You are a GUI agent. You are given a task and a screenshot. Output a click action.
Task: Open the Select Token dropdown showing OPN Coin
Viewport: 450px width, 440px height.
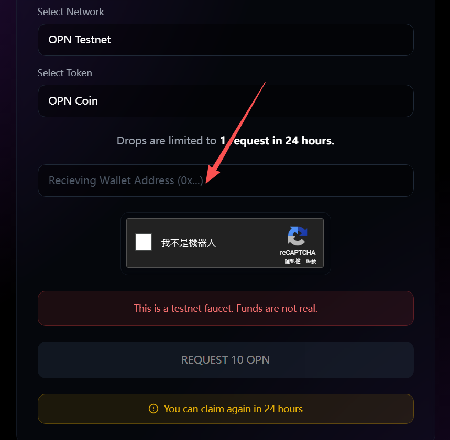(225, 101)
